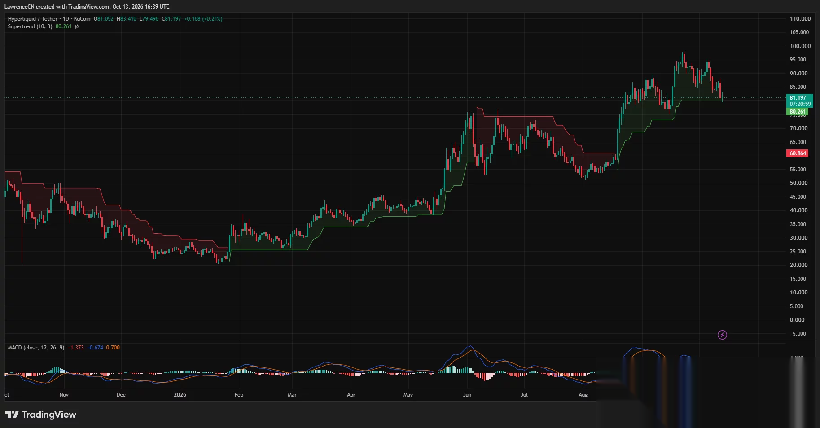820x428 pixels.
Task: Select the Hyperliquid / Tether symbol title
Action: click(33, 19)
